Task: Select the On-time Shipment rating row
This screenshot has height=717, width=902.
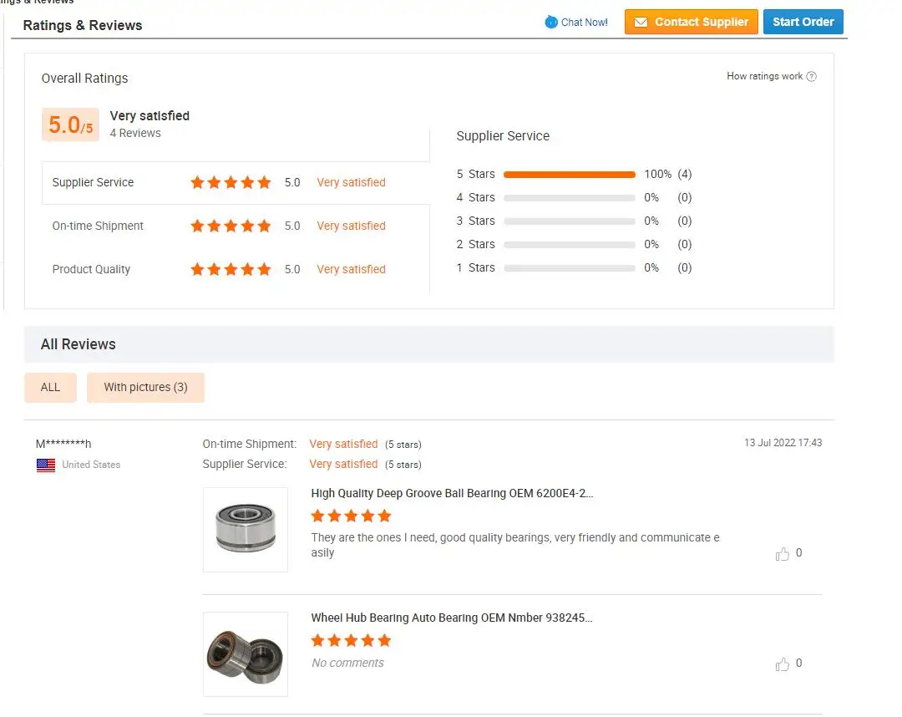Action: (236, 226)
